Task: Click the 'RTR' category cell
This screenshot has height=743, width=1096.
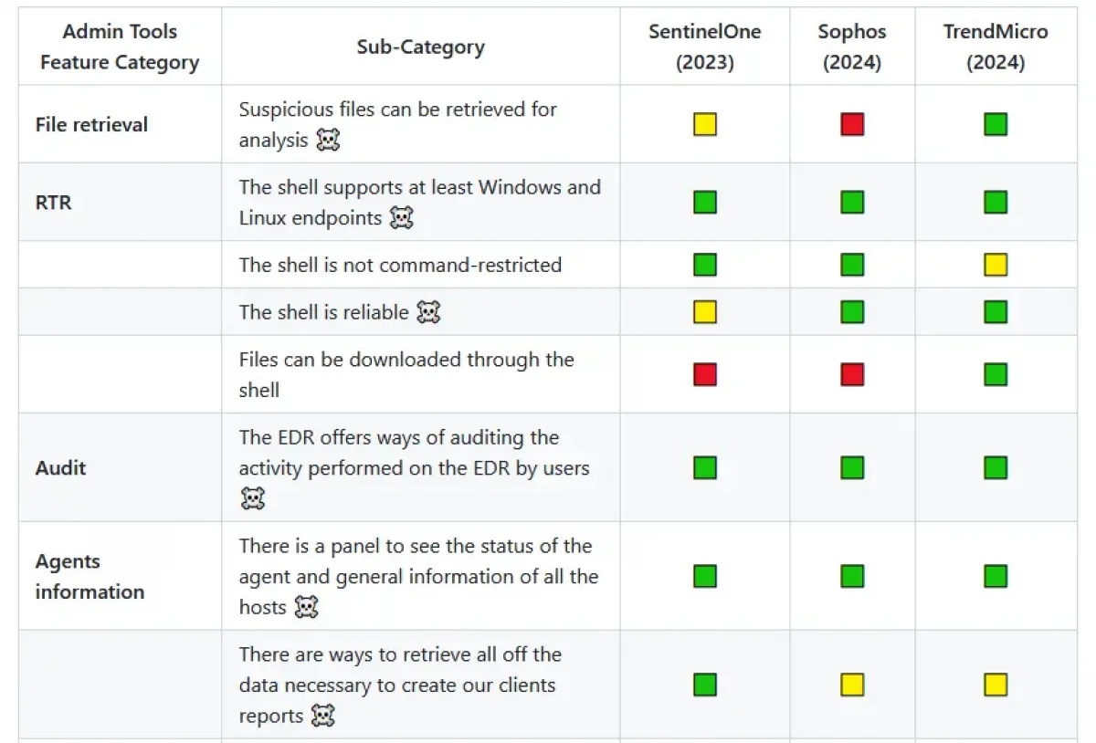Action: point(53,203)
